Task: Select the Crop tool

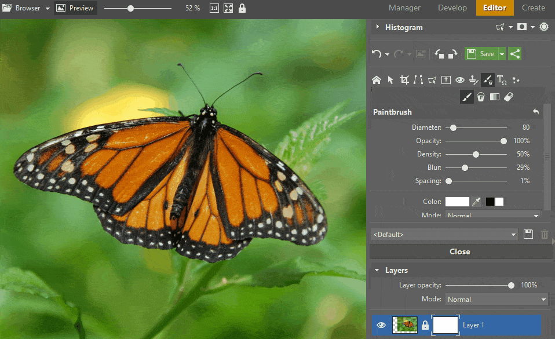Action: coord(404,80)
